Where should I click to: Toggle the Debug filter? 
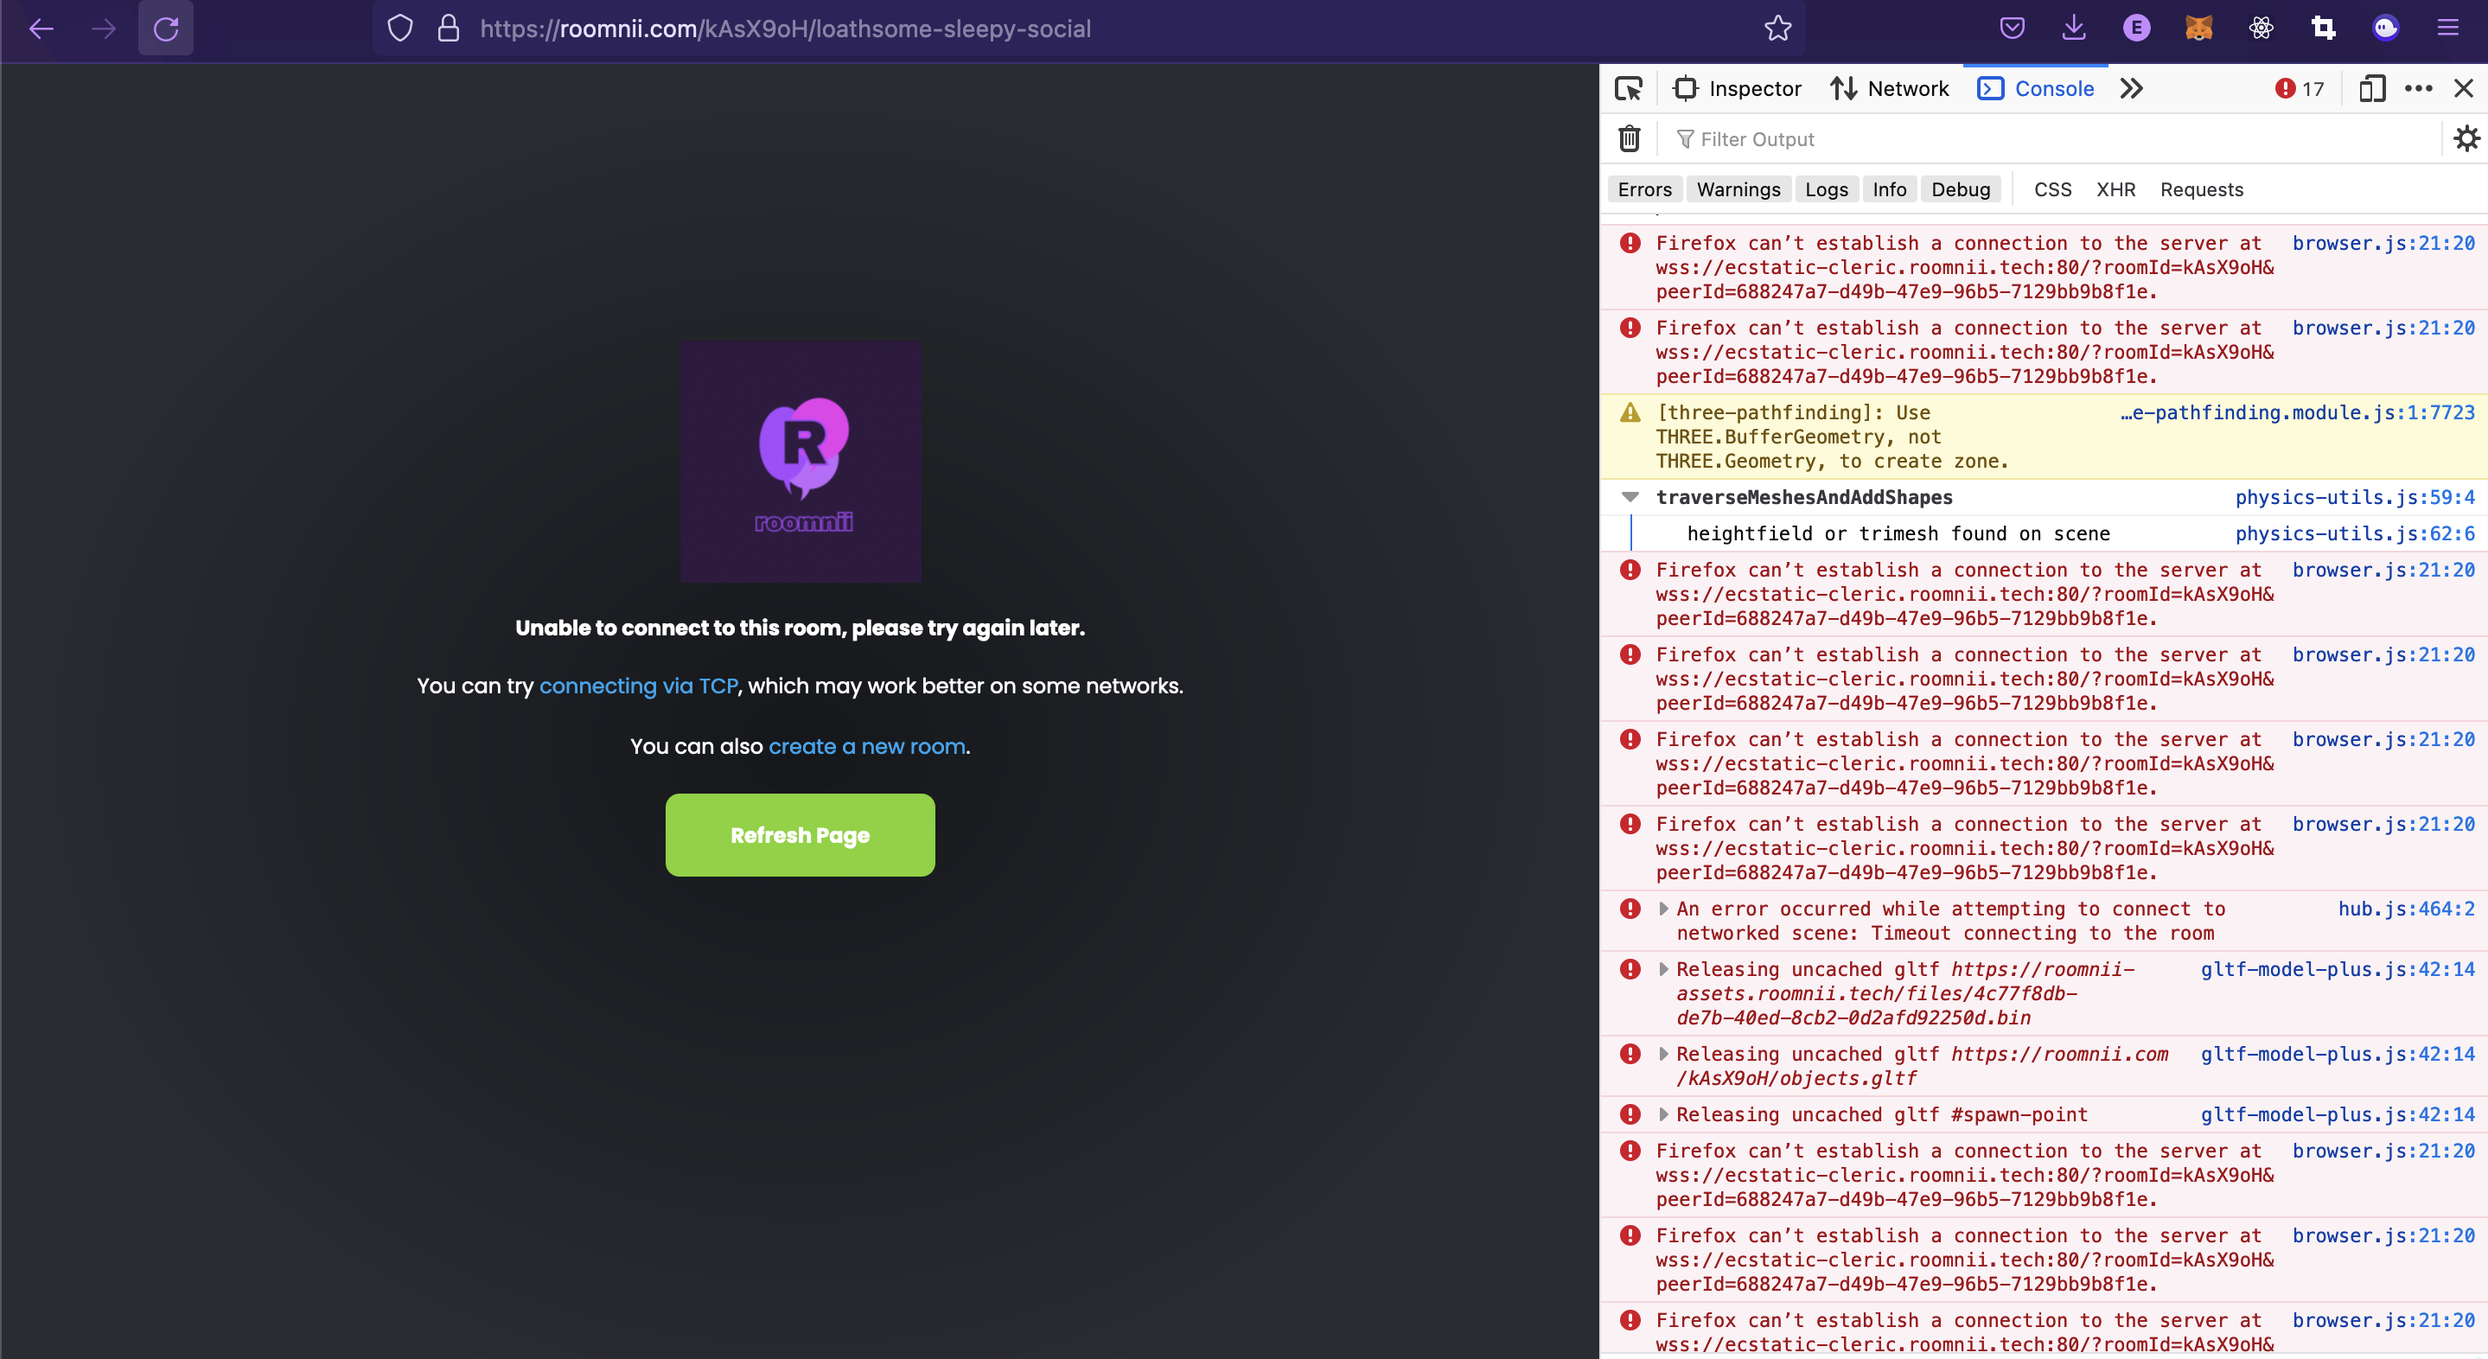click(x=1961, y=189)
